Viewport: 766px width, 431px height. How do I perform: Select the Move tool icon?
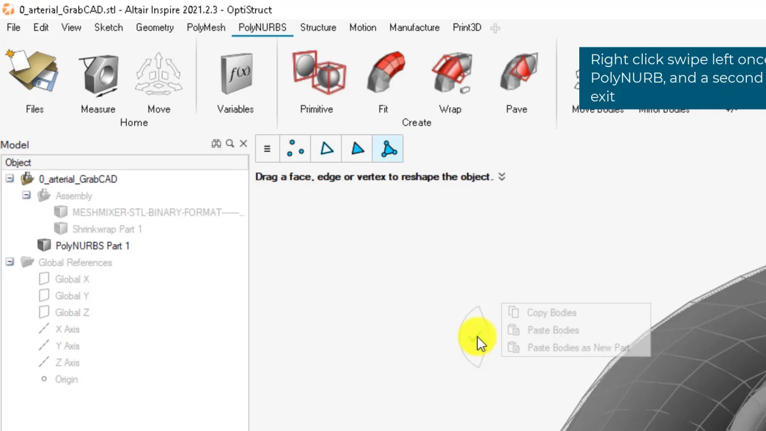coord(159,74)
